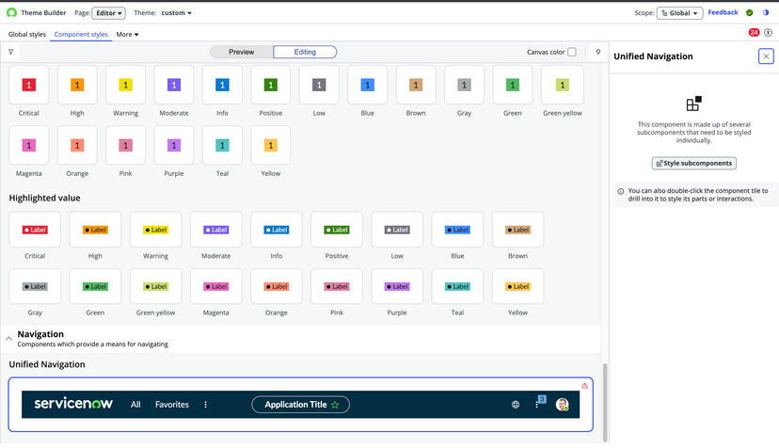Open the Global styles tab
779x448 pixels.
coord(27,35)
